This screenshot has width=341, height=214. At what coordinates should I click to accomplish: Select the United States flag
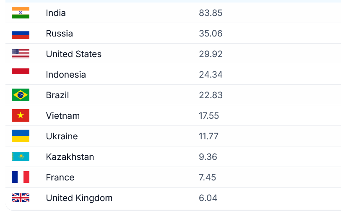21,54
